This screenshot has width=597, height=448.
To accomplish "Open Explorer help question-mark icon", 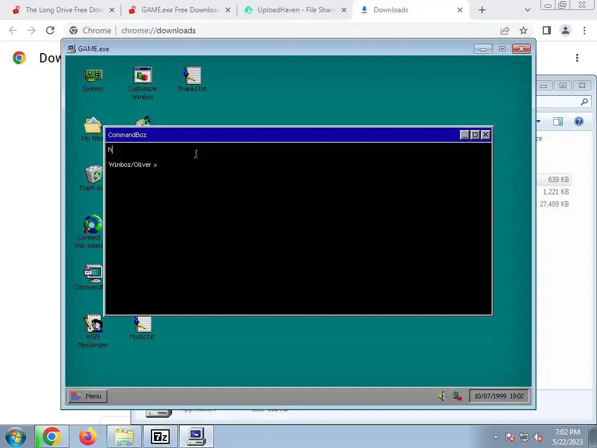I will click(x=579, y=121).
